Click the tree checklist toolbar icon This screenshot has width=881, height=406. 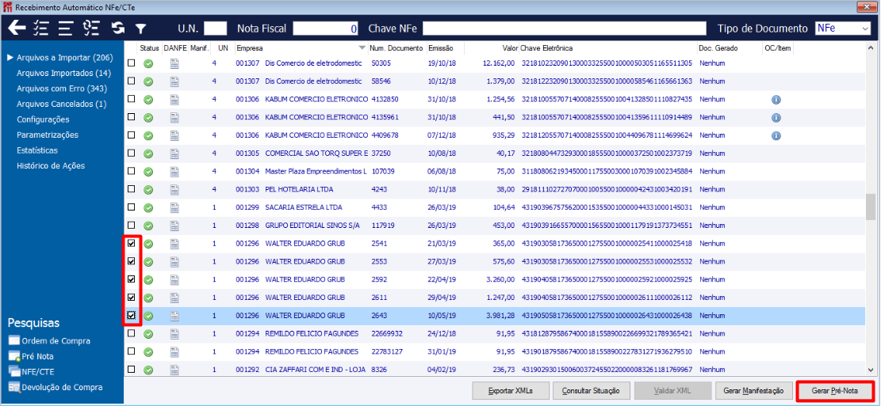91,28
